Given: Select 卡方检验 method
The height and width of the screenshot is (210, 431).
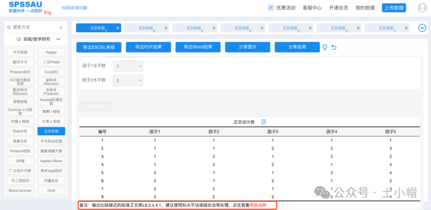Looking at the screenshot, I should pos(20,52).
